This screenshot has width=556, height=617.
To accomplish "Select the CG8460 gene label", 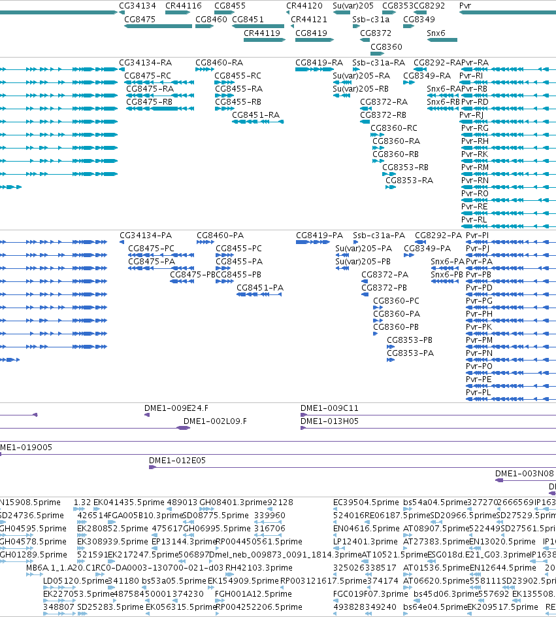I will coord(211,20).
